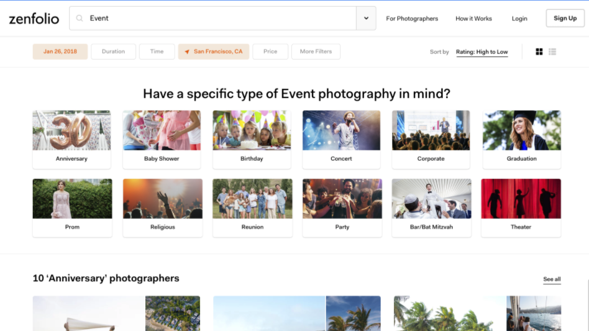The image size is (589, 331).
Task: Click the search magnifier icon
Action: (80, 19)
